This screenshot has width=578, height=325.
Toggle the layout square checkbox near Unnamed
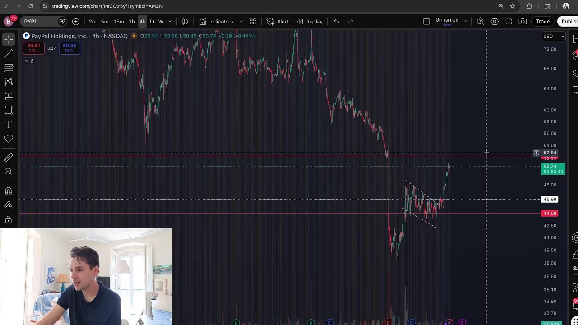tap(426, 21)
